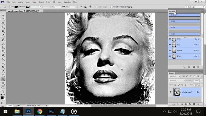This screenshot has height=116, width=206.
Task: Toggle Align Edges checkbox
Action: pos(97,7)
